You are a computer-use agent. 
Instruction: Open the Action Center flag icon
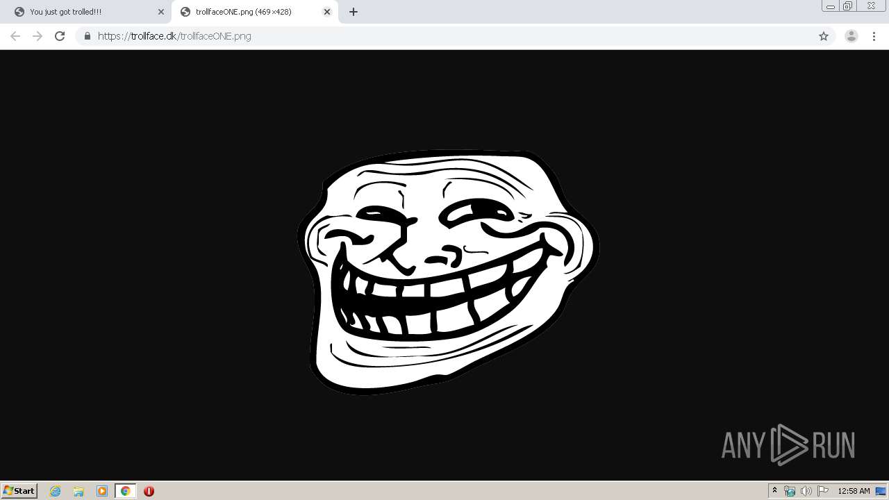click(823, 491)
